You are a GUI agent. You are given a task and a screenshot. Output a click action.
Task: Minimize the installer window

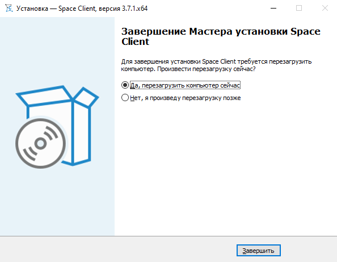pyautogui.click(x=273, y=8)
